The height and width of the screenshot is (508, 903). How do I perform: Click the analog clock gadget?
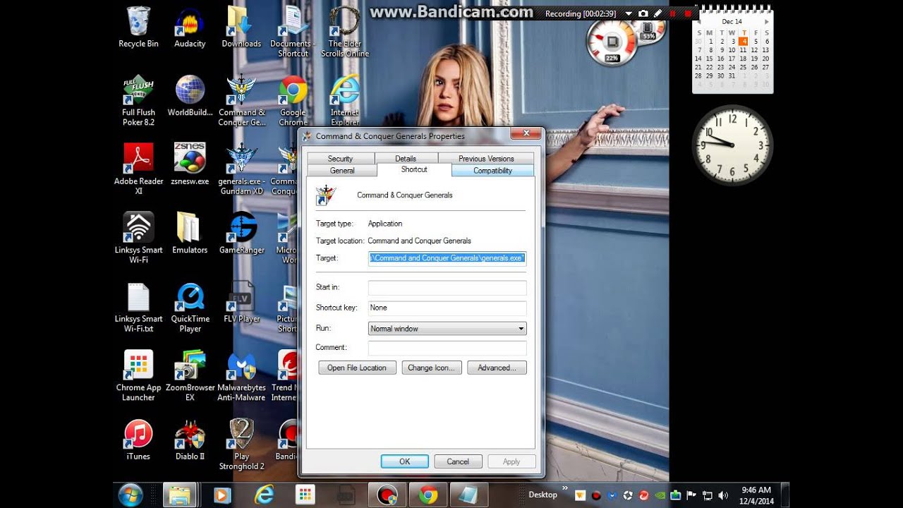tap(732, 145)
